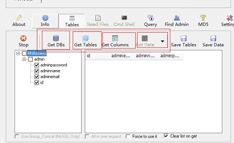This screenshot has height=143, width=234.
Task: Select the adminemail tree label
Action: tap(50, 77)
